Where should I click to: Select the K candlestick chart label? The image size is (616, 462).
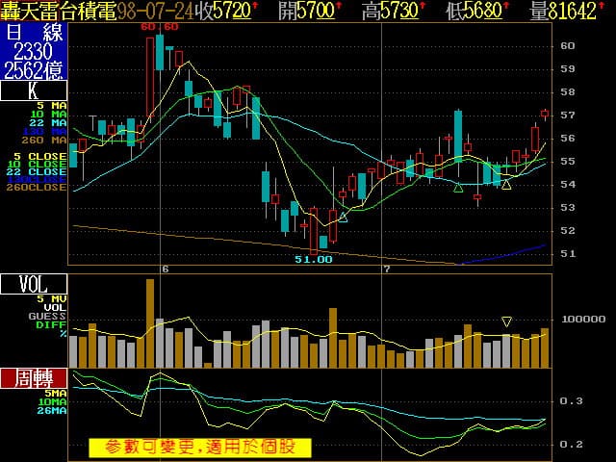(34, 91)
